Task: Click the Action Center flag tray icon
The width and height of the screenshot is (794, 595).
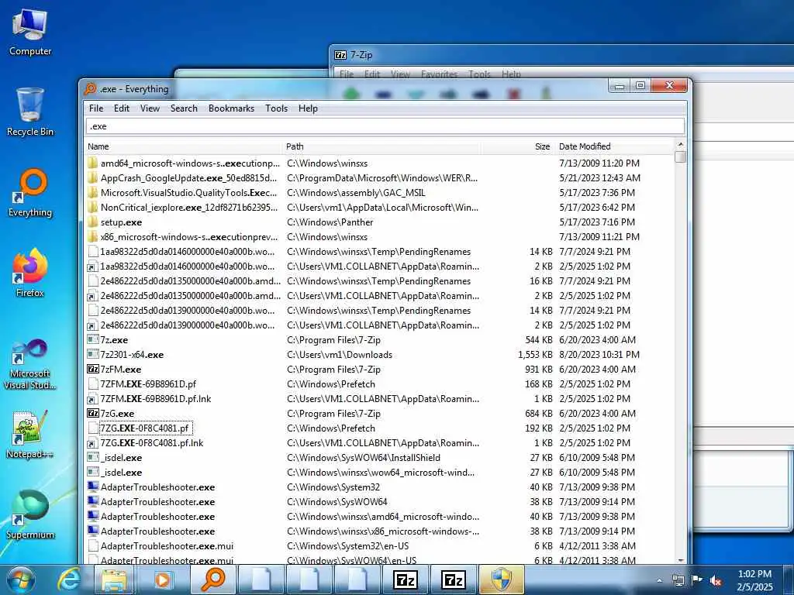Action: (697, 580)
